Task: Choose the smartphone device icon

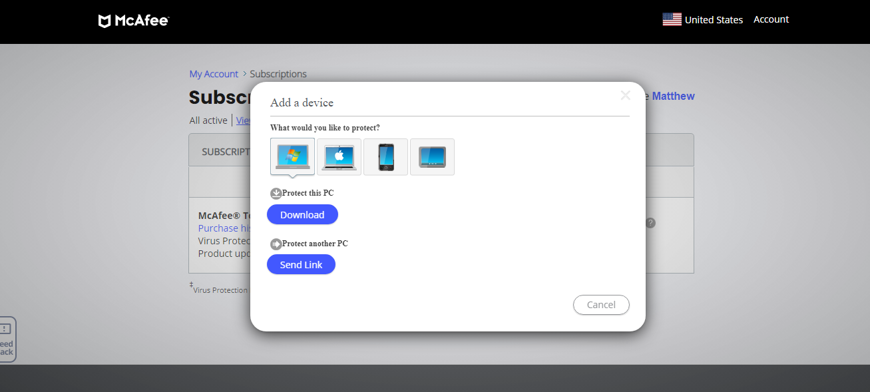Action: (386, 157)
